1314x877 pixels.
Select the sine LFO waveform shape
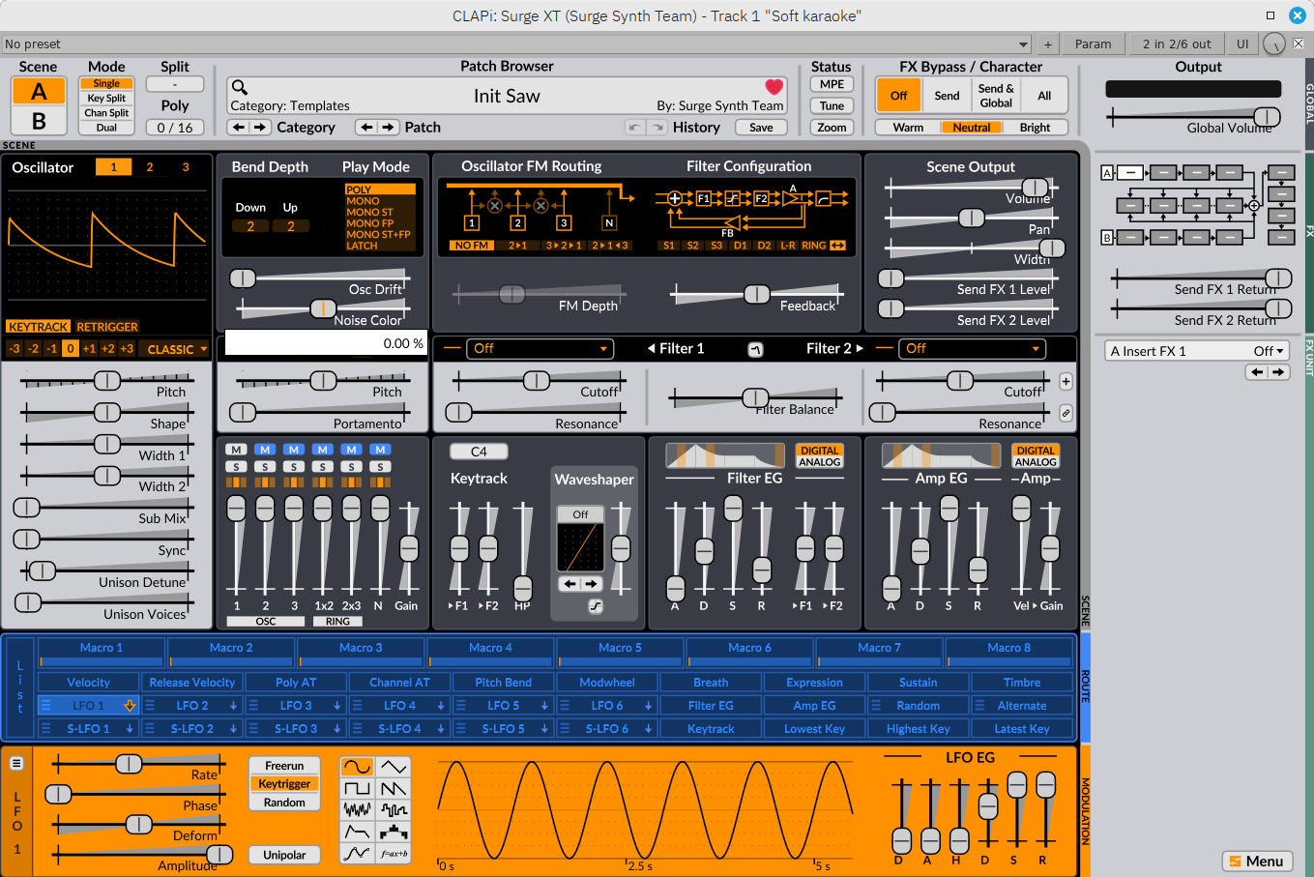tap(357, 767)
